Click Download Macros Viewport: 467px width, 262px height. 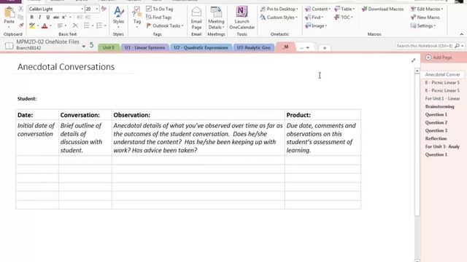click(382, 9)
